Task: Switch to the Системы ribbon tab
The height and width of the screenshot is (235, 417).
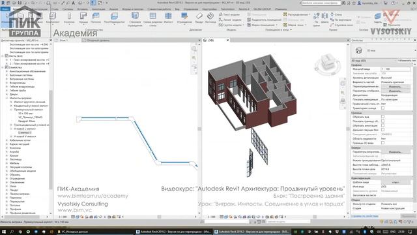Action: click(68, 9)
